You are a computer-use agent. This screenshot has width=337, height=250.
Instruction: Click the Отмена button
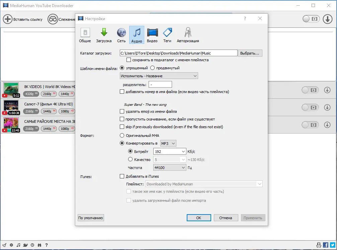[226, 218]
